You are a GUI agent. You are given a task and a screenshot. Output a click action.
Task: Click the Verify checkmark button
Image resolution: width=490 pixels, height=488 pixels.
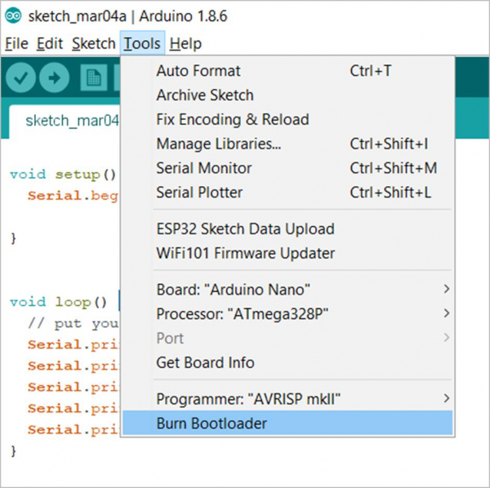22,78
